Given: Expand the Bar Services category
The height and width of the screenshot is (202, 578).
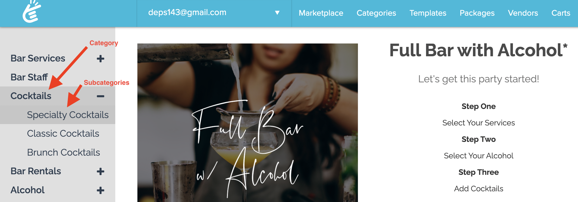Looking at the screenshot, I should tap(101, 58).
